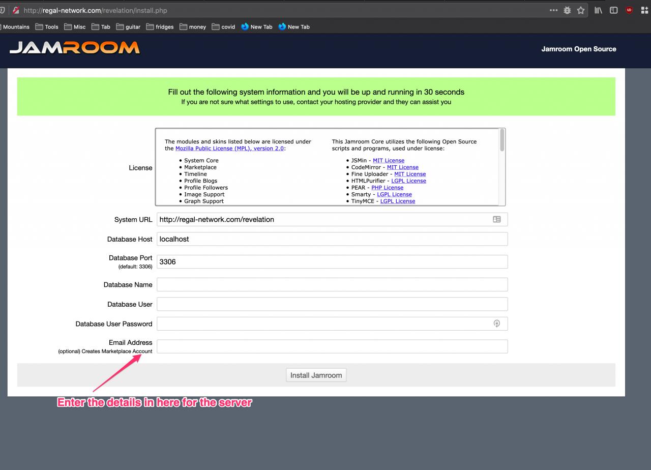Open the Mozilla Public License (MPL) link
The height and width of the screenshot is (470, 651).
[229, 149]
